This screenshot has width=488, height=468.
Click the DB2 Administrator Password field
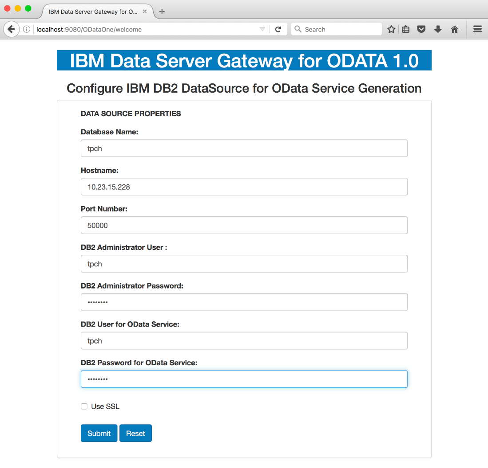[x=244, y=302]
